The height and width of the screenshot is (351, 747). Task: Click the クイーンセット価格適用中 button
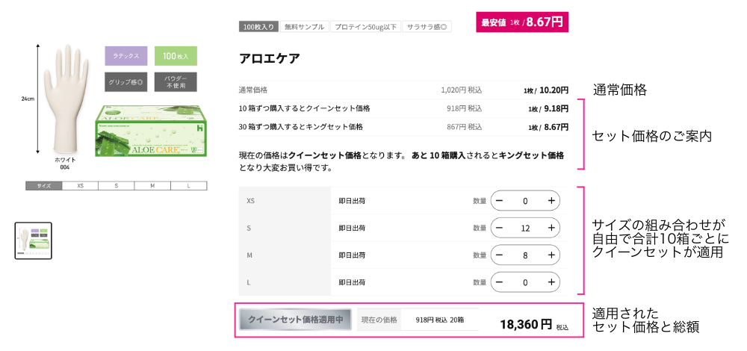(x=295, y=320)
